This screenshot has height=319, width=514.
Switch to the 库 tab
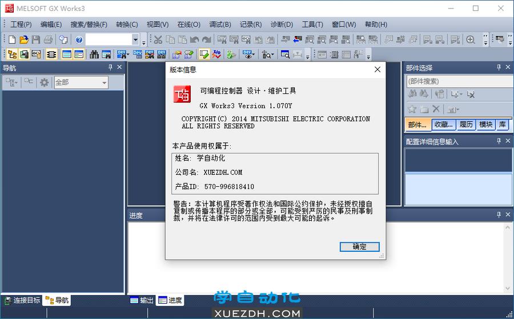[x=502, y=125]
